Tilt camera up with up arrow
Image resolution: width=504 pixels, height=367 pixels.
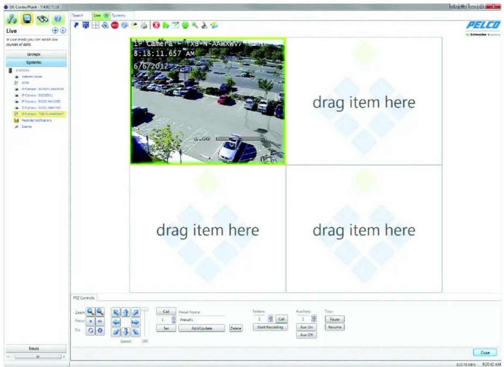pos(125,312)
